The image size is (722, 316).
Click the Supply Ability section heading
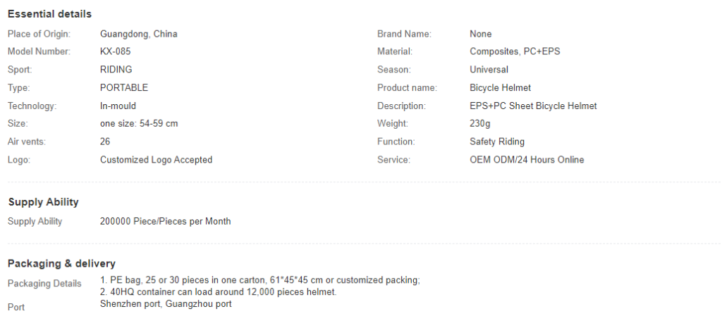point(43,202)
